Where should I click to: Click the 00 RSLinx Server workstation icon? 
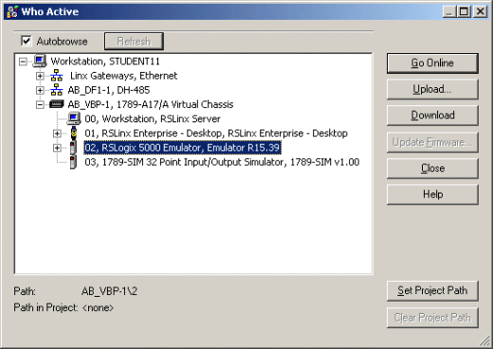74,119
